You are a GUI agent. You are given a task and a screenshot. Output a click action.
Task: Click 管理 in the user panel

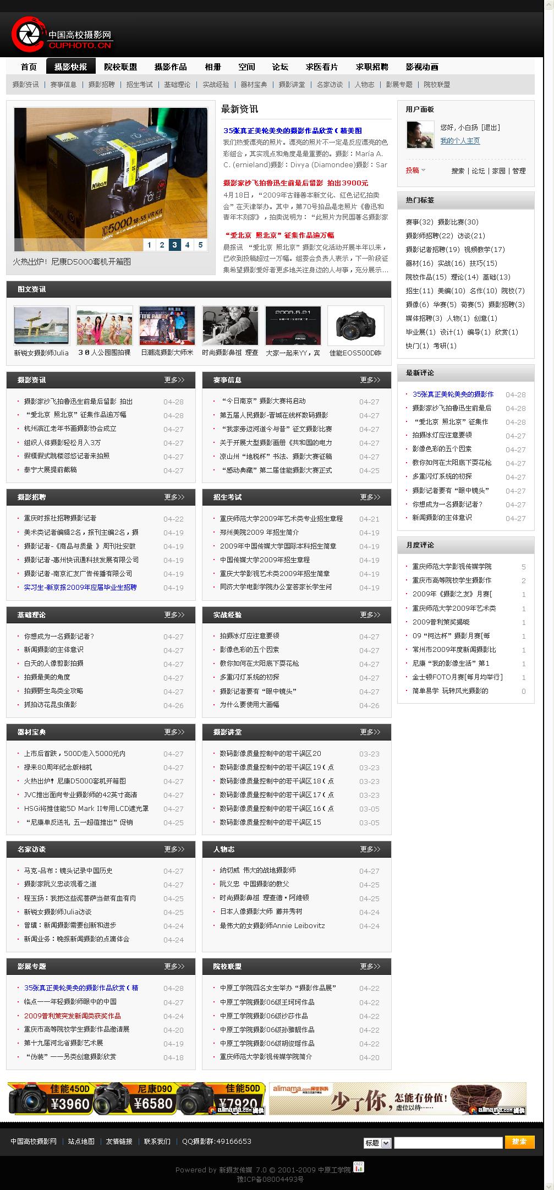point(519,171)
